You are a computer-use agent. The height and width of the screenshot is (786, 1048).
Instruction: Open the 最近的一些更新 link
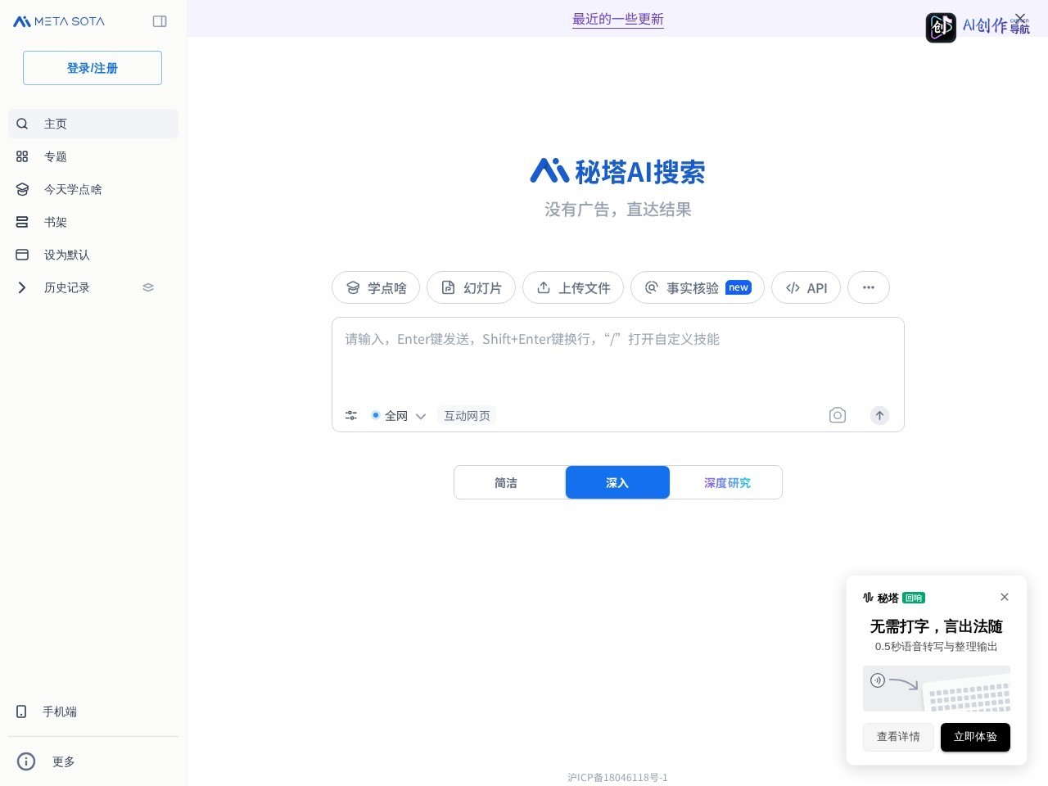pos(618,19)
